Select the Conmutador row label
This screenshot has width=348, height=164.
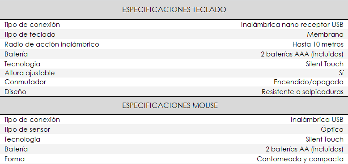pos(25,82)
